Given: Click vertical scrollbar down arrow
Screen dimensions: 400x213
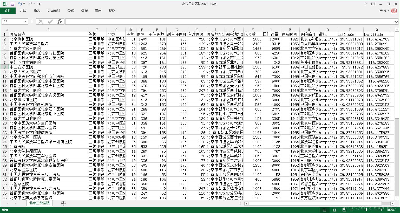Looking at the screenshot, I should pos(397,198).
